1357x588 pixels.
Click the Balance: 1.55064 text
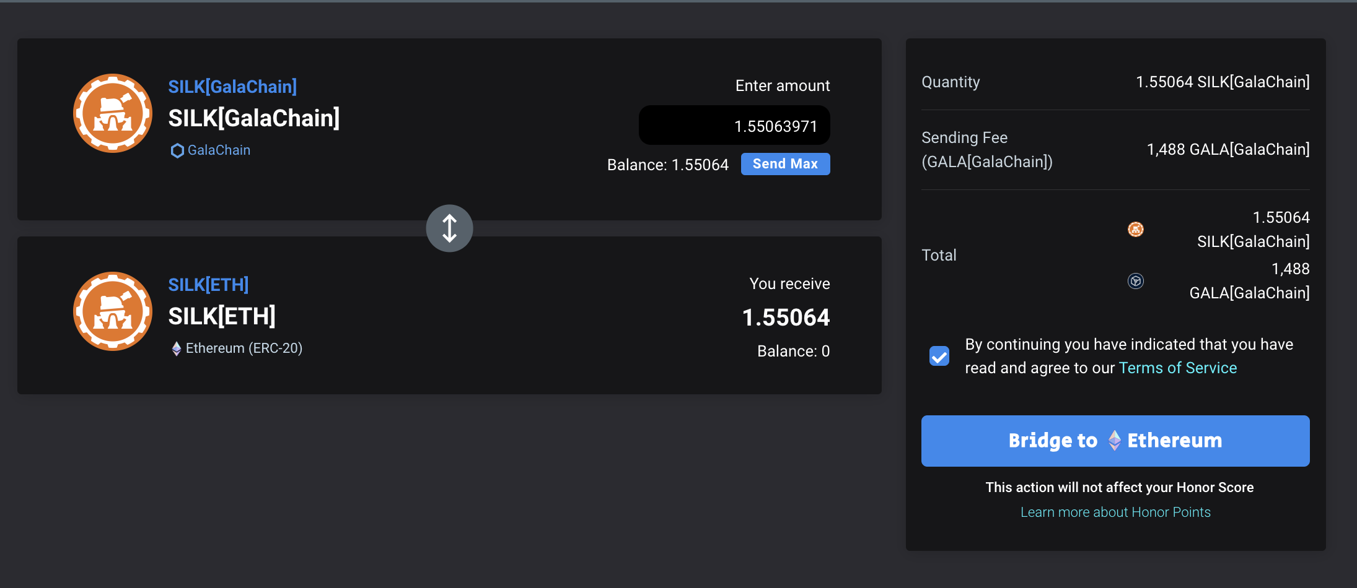pos(668,165)
